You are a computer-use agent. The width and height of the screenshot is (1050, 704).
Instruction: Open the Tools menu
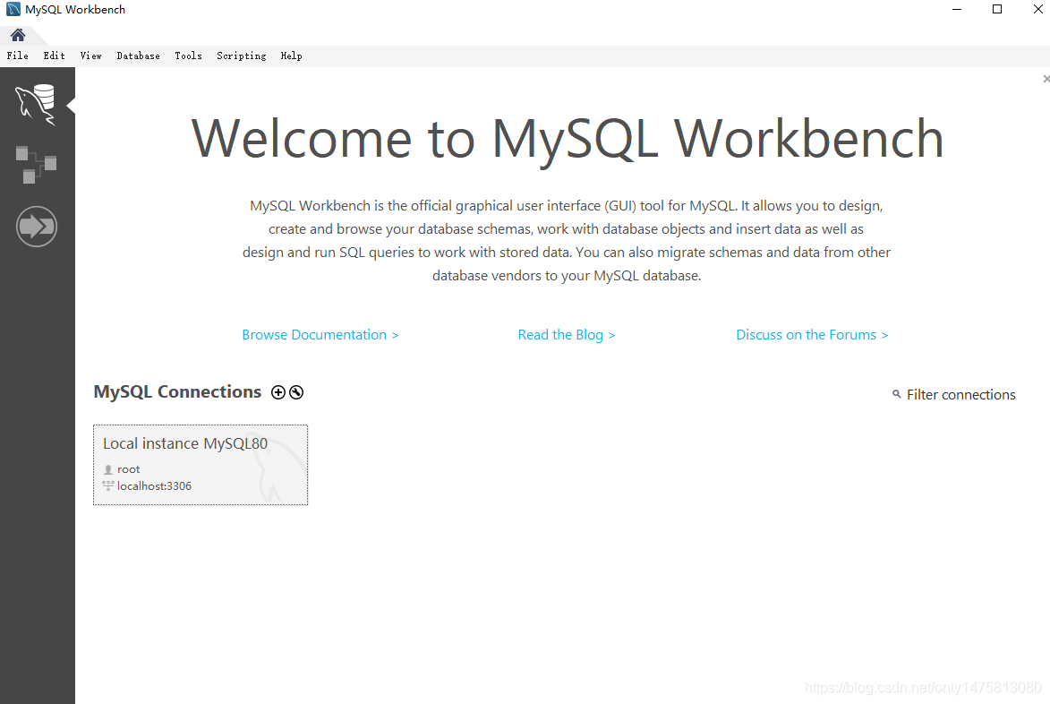point(188,56)
